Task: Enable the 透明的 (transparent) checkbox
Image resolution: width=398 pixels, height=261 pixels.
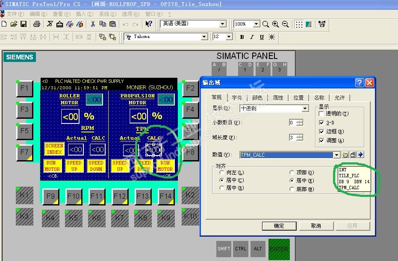Action: tap(322, 114)
